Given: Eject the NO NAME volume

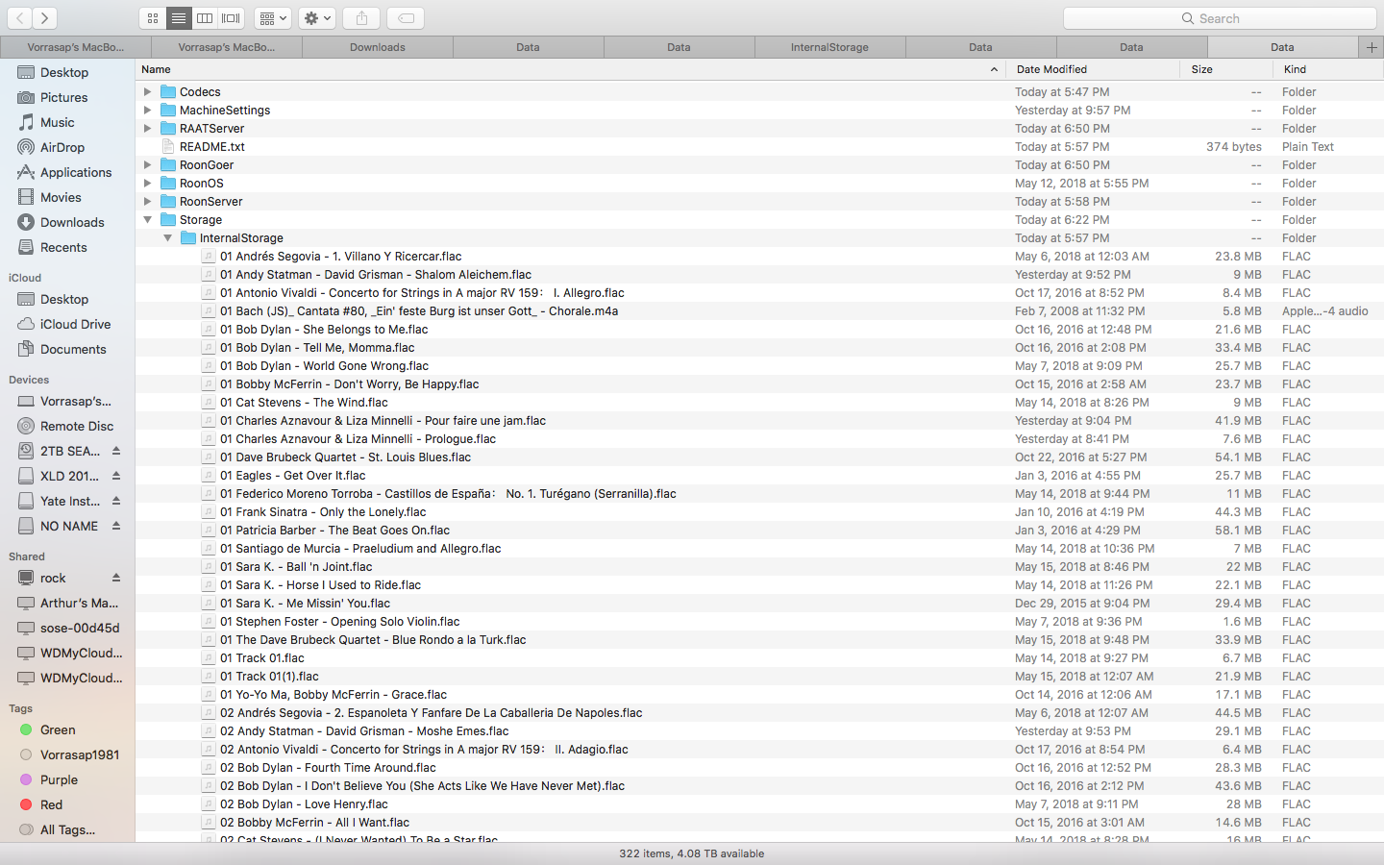Looking at the screenshot, I should point(116,526).
